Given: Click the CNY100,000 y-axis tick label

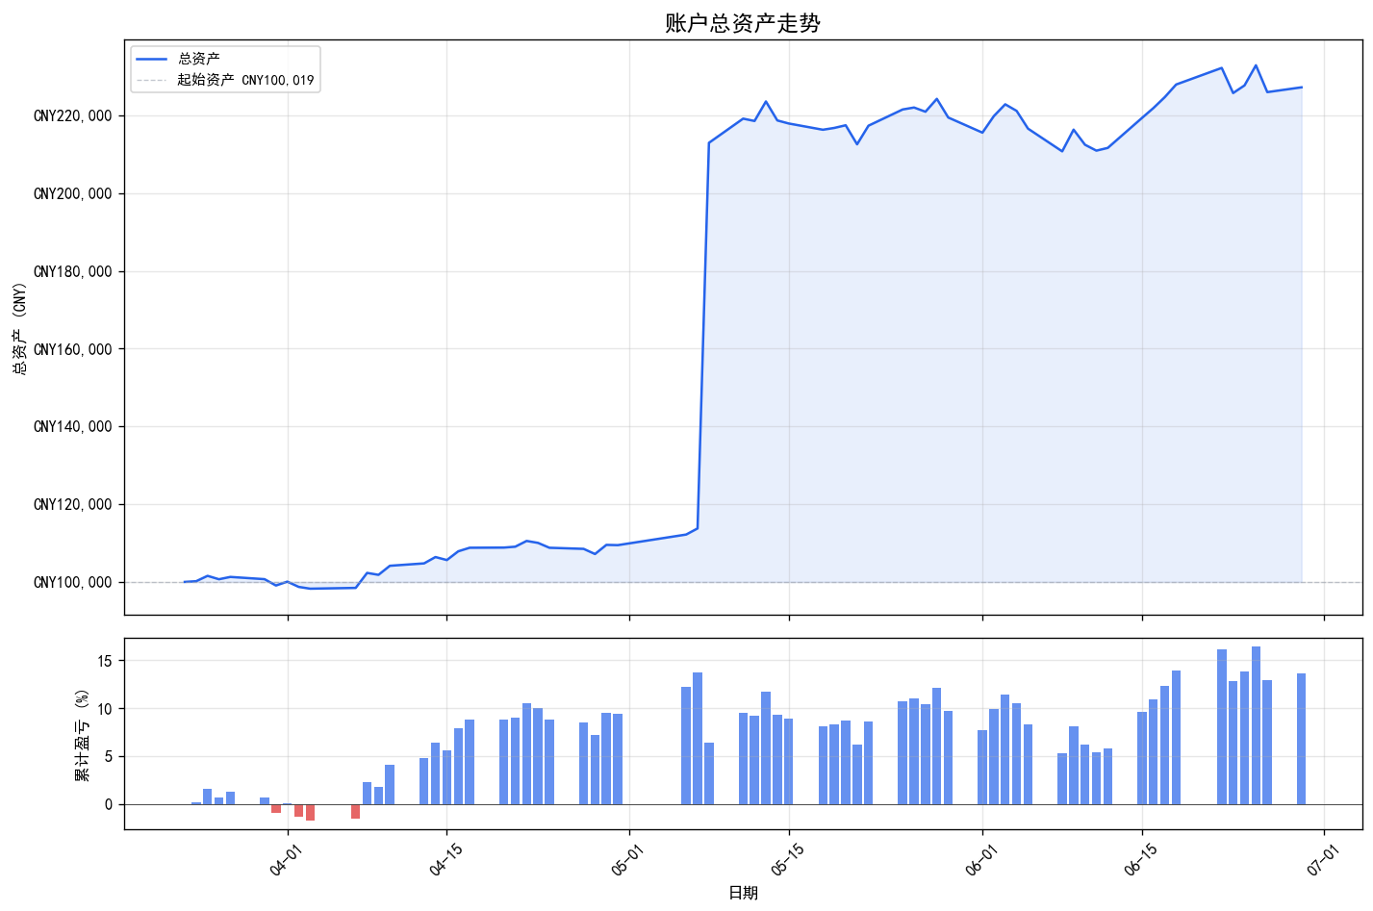Looking at the screenshot, I should [73, 583].
